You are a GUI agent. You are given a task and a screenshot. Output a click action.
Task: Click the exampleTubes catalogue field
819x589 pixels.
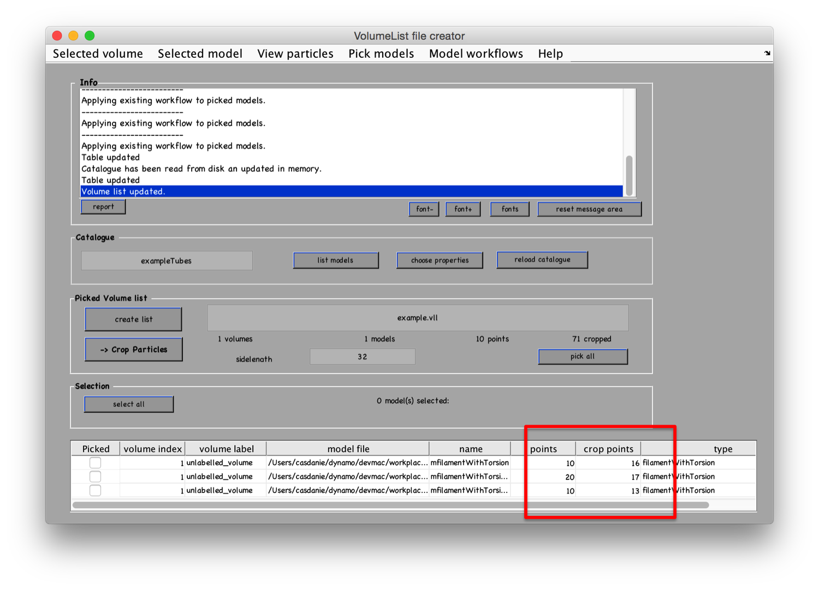[167, 261]
